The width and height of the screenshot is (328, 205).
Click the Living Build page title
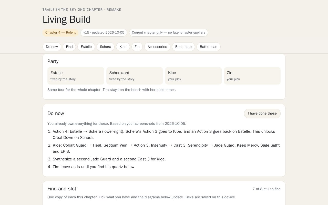67,19
